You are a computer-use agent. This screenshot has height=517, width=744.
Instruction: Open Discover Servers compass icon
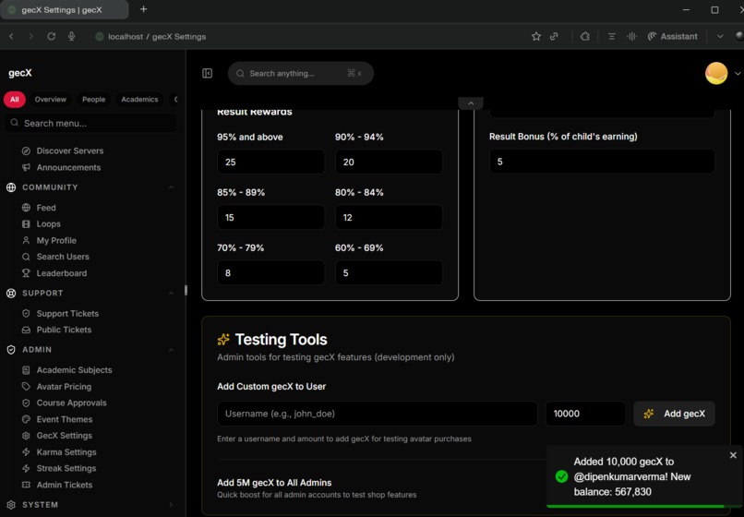26,151
